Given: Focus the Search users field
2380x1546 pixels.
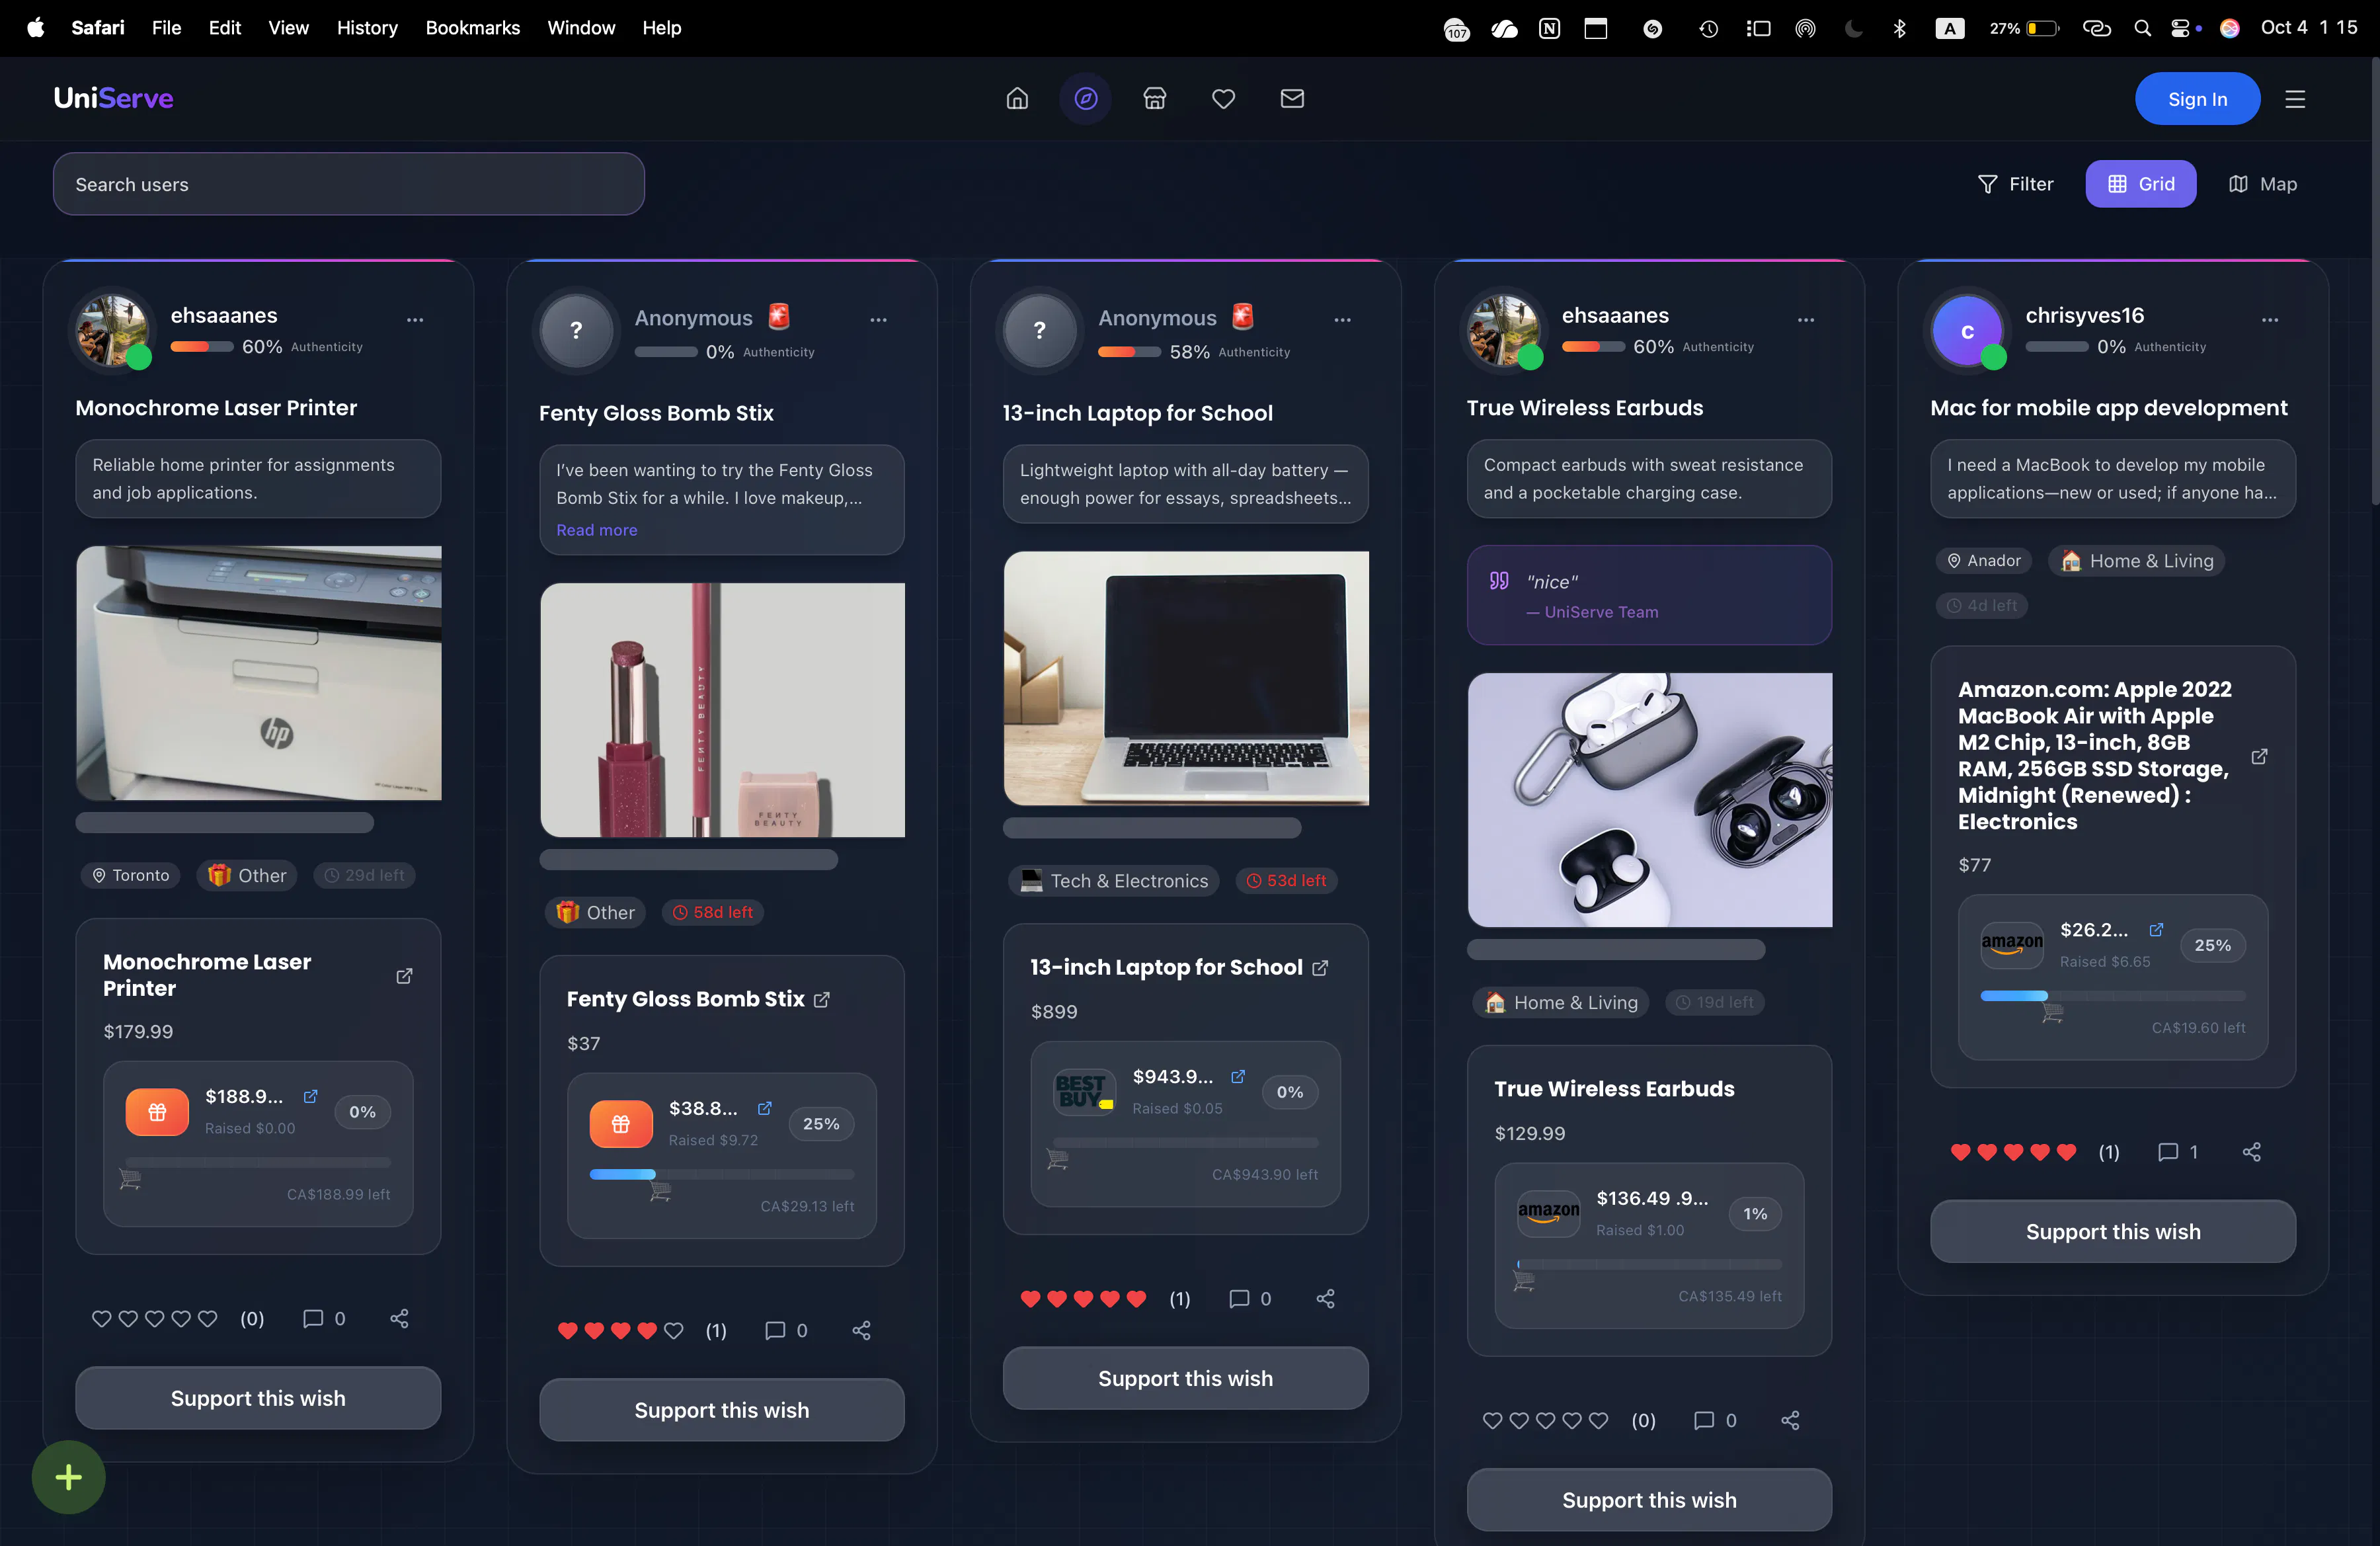Looking at the screenshot, I should pyautogui.click(x=348, y=184).
